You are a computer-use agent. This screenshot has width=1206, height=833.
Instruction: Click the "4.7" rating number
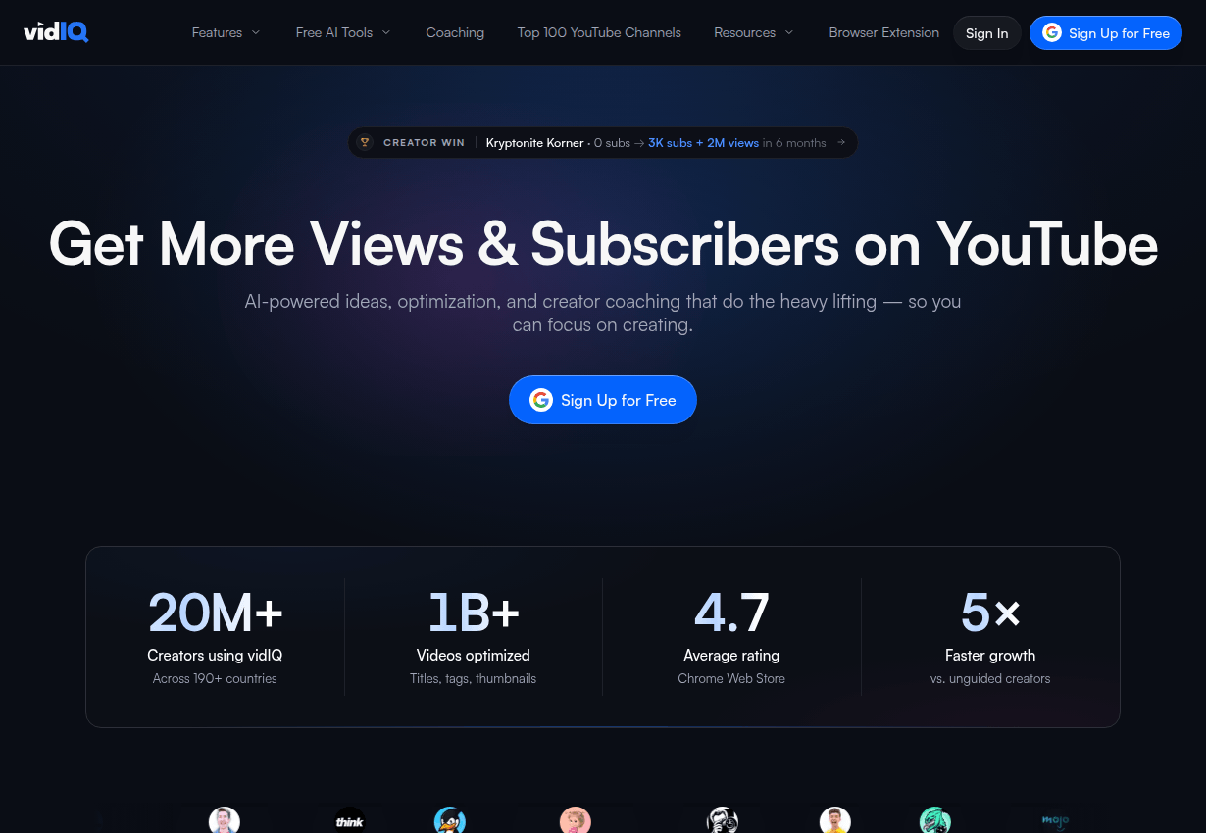[x=731, y=612]
